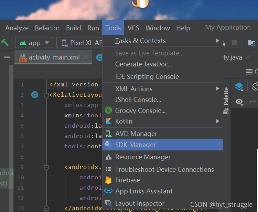Viewport: 258px width, 212px height.
Task: Open the Pixel XL API device selector
Action: [x=79, y=43]
